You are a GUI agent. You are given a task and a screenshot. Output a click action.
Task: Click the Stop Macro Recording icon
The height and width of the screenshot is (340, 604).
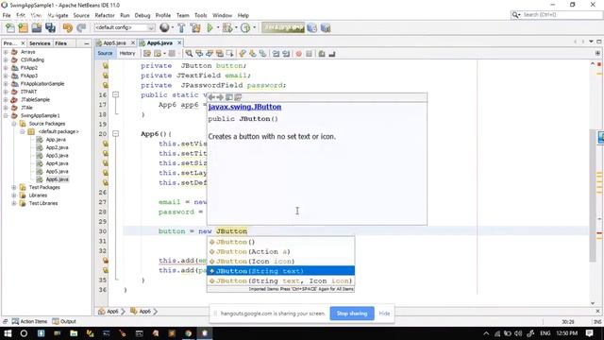point(309,54)
